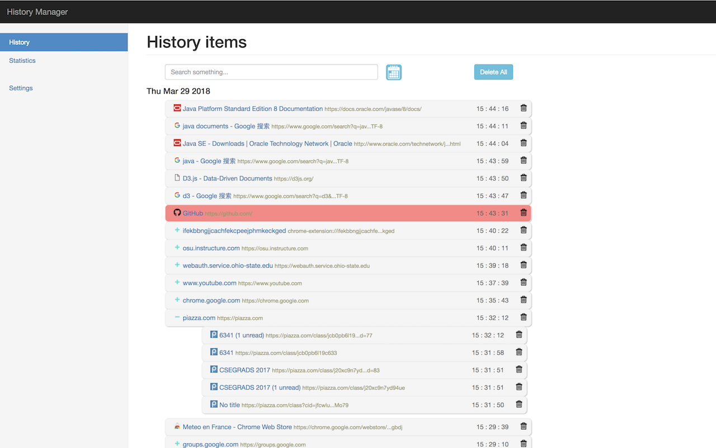Screen dimensions: 716x448
Task: Delete the Java Platform Standard Edition 8 Documentation entry
Action: [x=524, y=109]
